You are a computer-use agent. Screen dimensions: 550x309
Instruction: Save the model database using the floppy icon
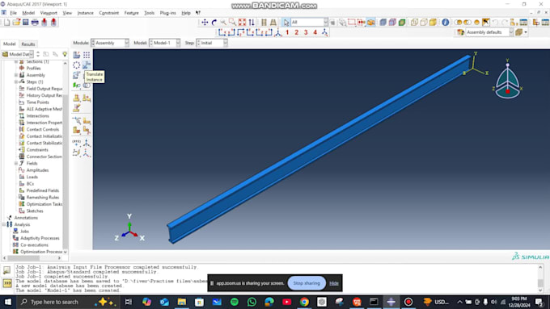click(x=25, y=23)
